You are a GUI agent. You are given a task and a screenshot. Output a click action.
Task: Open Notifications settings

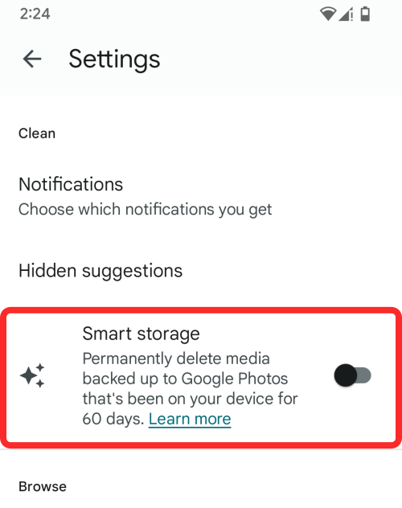point(201,196)
